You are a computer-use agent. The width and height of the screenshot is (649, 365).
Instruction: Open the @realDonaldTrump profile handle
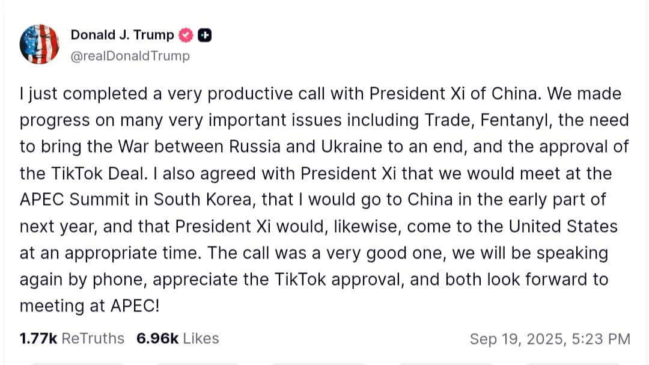(x=129, y=56)
